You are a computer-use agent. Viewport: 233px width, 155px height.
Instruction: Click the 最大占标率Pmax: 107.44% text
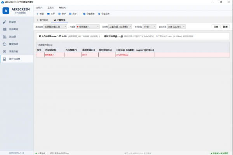tap(53, 37)
